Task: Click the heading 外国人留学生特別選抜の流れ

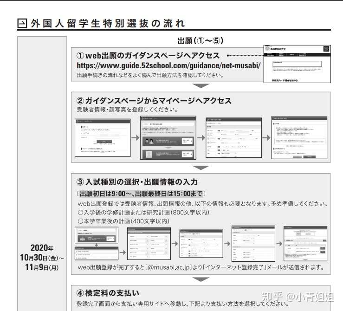Action: (x=108, y=23)
